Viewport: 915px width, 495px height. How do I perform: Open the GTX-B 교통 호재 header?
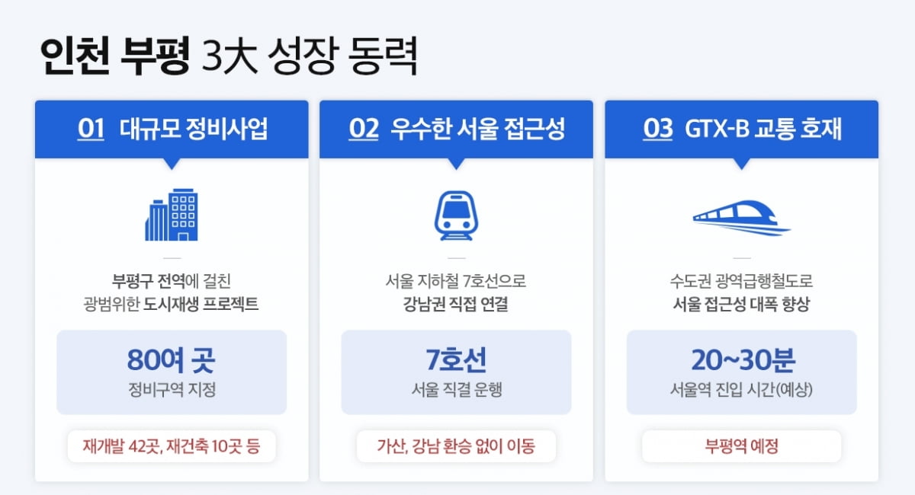click(763, 129)
